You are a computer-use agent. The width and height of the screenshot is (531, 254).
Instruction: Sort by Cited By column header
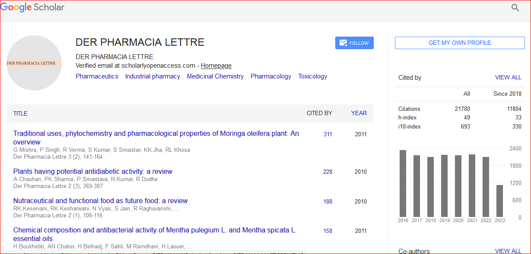[x=319, y=113]
